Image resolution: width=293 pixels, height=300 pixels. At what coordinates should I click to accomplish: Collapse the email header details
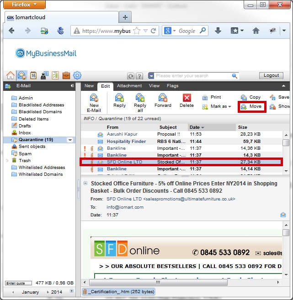[85, 183]
